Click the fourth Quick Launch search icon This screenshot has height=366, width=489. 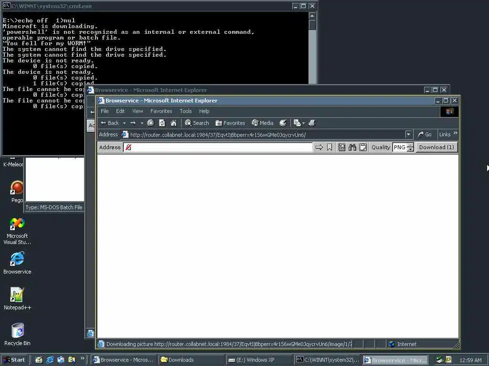click(x=72, y=360)
